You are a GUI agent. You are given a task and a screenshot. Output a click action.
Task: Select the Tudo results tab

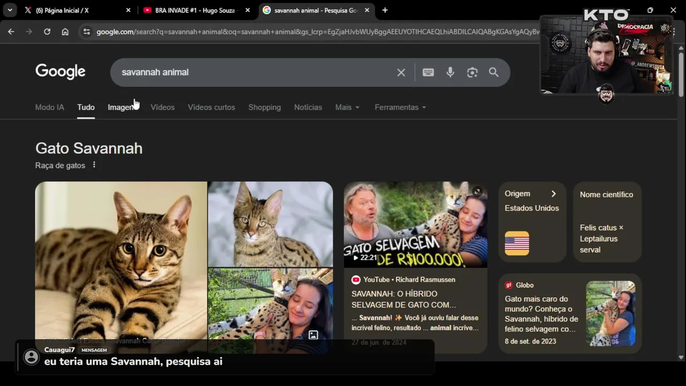[86, 107]
